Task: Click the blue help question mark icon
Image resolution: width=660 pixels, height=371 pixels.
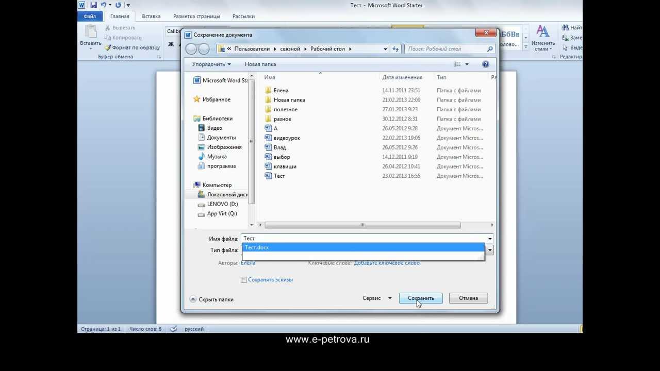Action: tap(486, 64)
